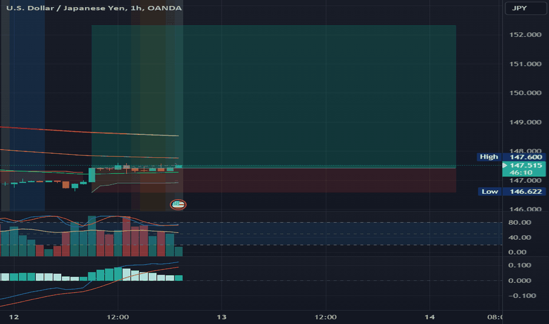Click date label 14 on time axis
Image resolution: width=549 pixels, height=324 pixels.
[429, 317]
